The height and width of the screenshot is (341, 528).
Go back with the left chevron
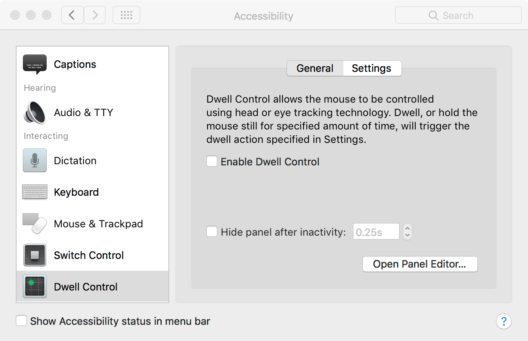point(72,15)
